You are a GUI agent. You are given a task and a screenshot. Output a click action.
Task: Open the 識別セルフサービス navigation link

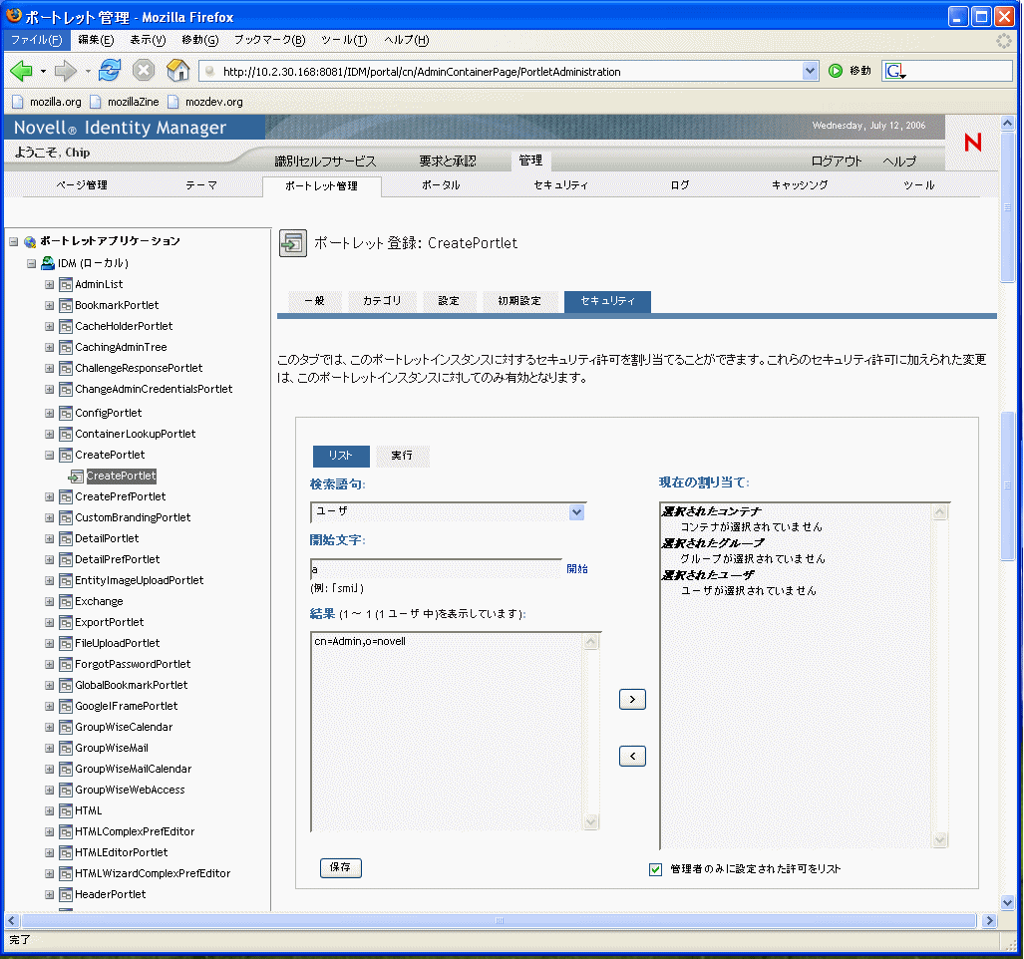pos(325,161)
